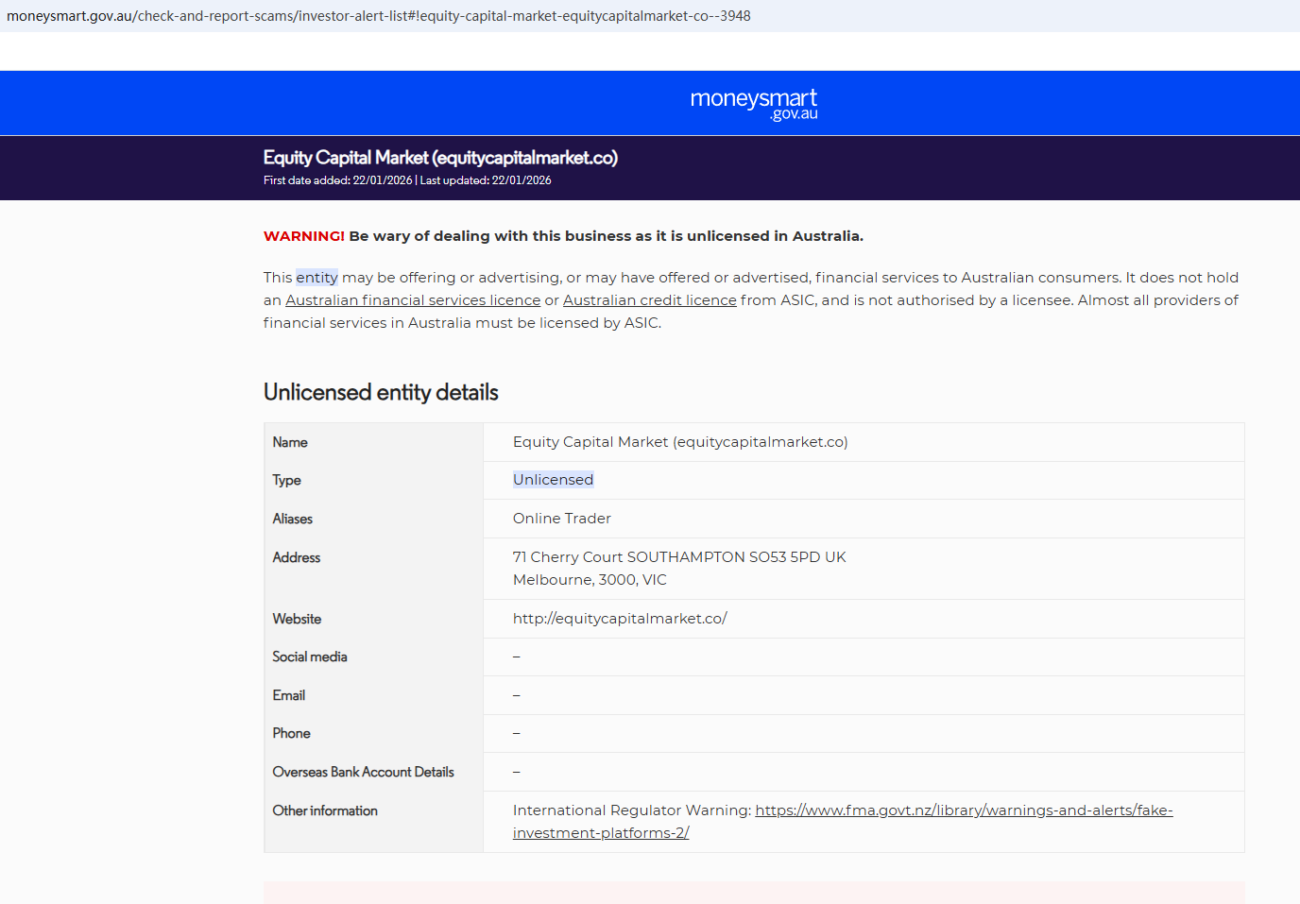Click the moneysmart.gov.au logo
1300x904 pixels.
coord(754,104)
